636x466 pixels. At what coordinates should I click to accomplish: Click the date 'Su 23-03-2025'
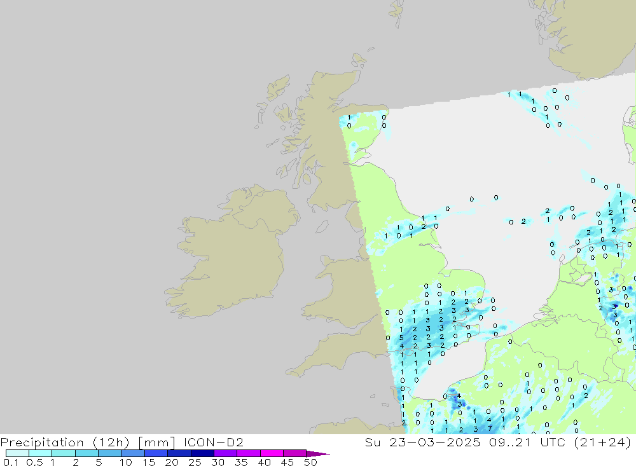[x=422, y=442]
